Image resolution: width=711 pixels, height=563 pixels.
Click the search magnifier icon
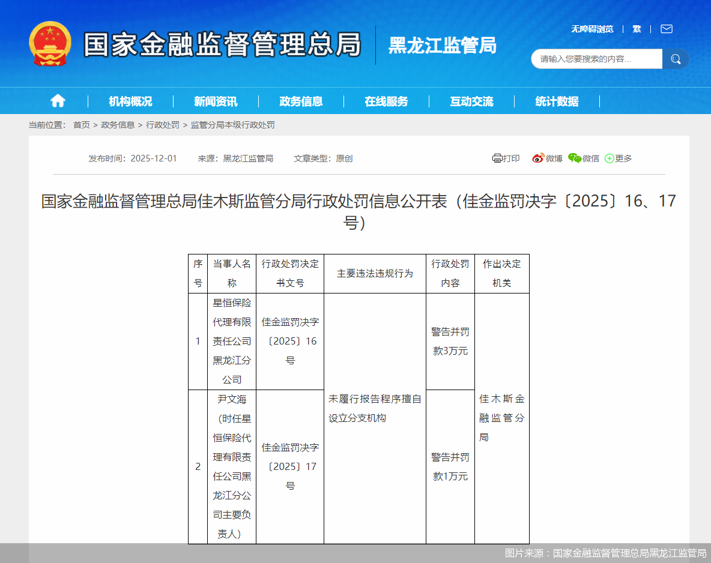pyautogui.click(x=676, y=59)
